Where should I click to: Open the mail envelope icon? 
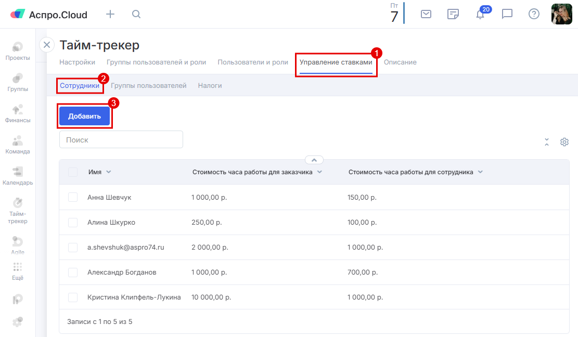coord(426,15)
